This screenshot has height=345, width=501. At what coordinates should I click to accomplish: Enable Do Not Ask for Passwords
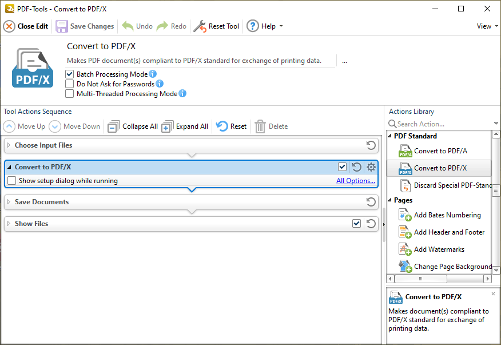(x=70, y=84)
